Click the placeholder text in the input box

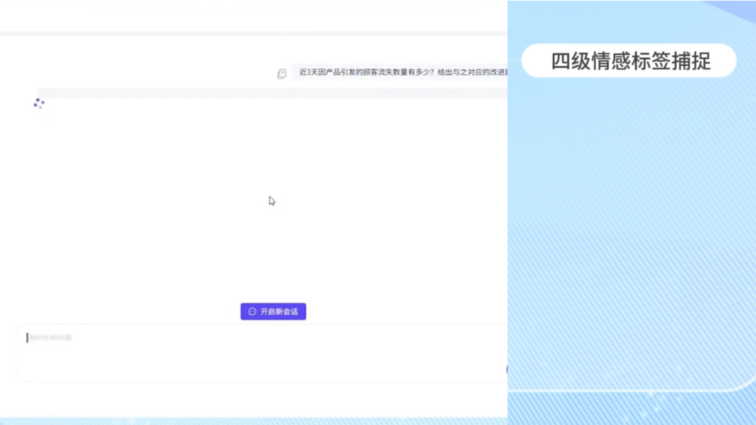click(49, 337)
